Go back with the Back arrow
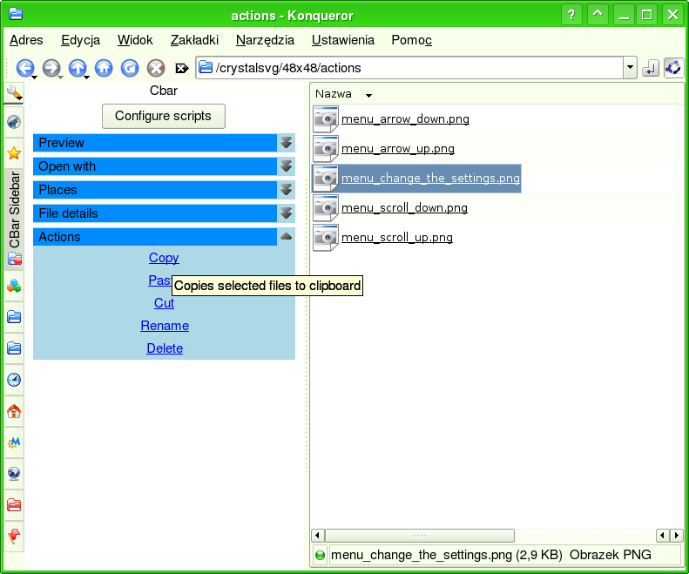 pos(24,68)
